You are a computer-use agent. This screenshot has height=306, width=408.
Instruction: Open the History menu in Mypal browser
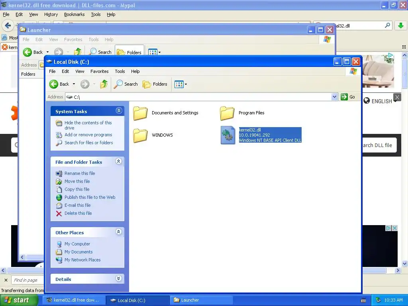pos(51,15)
